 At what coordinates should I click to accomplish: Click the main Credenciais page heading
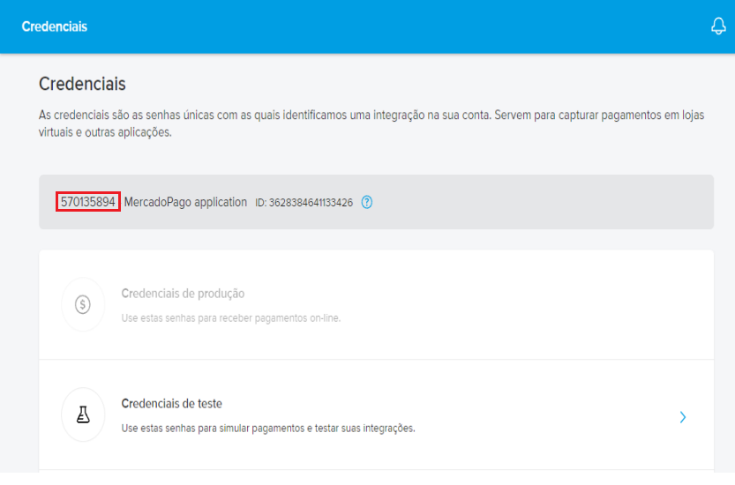[82, 84]
